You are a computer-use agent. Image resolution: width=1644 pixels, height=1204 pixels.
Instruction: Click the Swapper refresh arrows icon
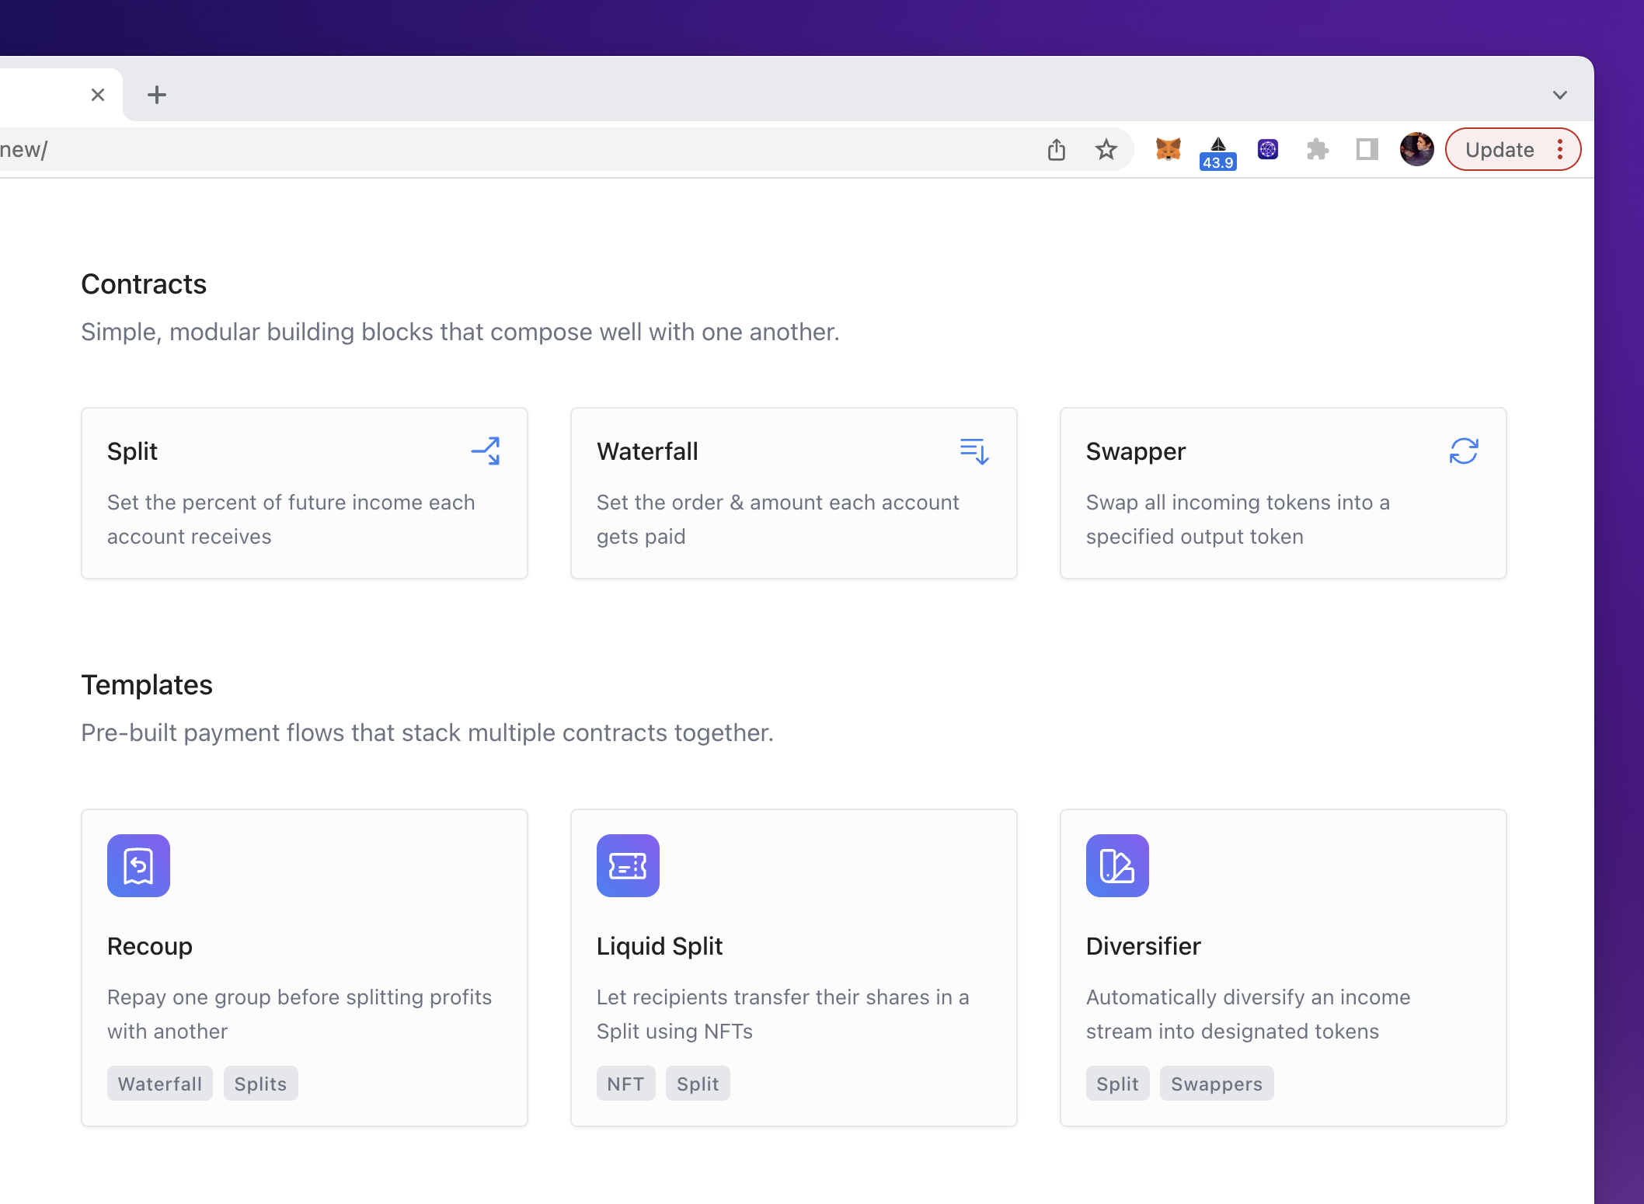[x=1464, y=451]
